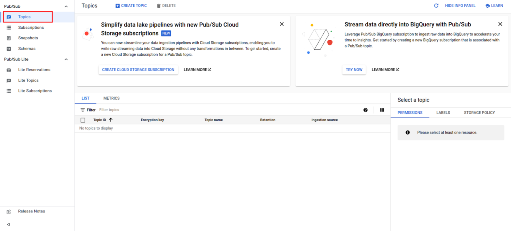Open the PERMISSIONS tab
Image resolution: width=511 pixels, height=231 pixels.
(x=410, y=113)
